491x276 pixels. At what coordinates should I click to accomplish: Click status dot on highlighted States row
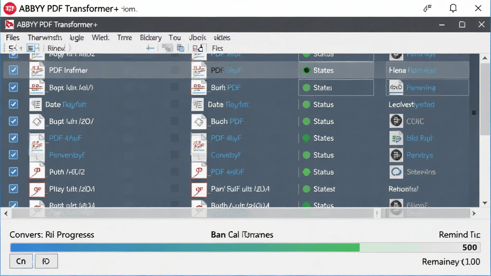pyautogui.click(x=306, y=70)
